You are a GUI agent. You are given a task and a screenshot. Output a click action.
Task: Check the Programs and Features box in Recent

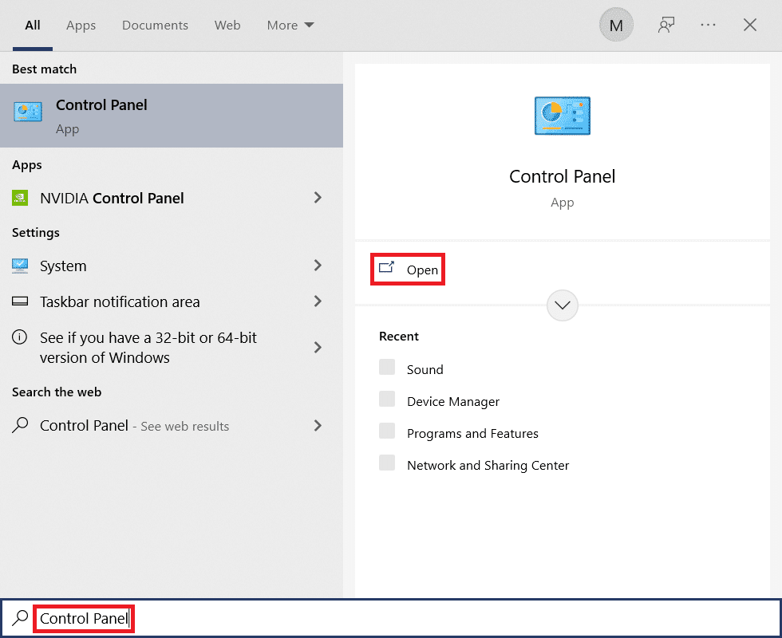387,432
